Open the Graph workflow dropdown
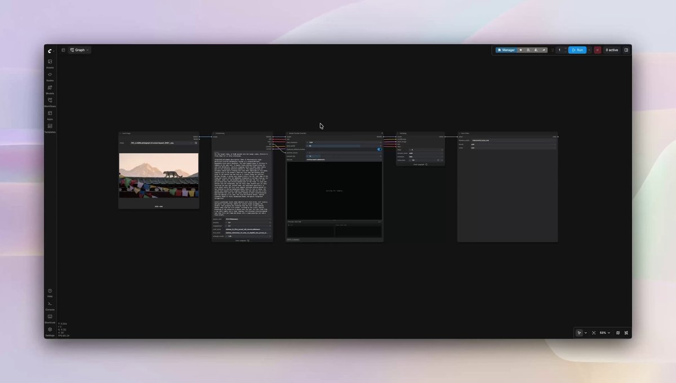 [x=79, y=50]
